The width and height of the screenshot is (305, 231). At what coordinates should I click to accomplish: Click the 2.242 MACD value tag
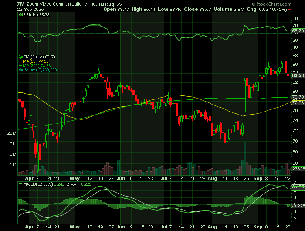(x=298, y=189)
